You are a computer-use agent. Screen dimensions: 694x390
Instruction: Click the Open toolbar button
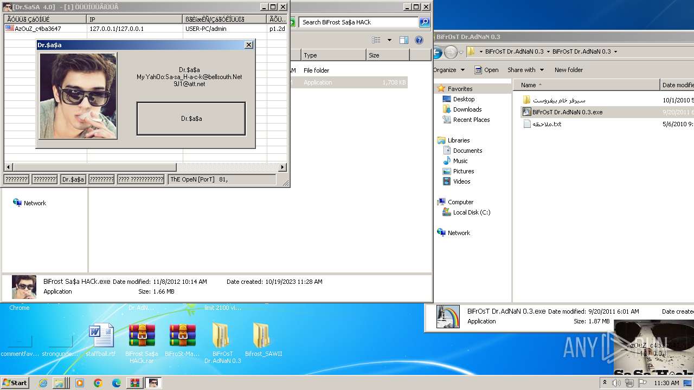click(486, 70)
